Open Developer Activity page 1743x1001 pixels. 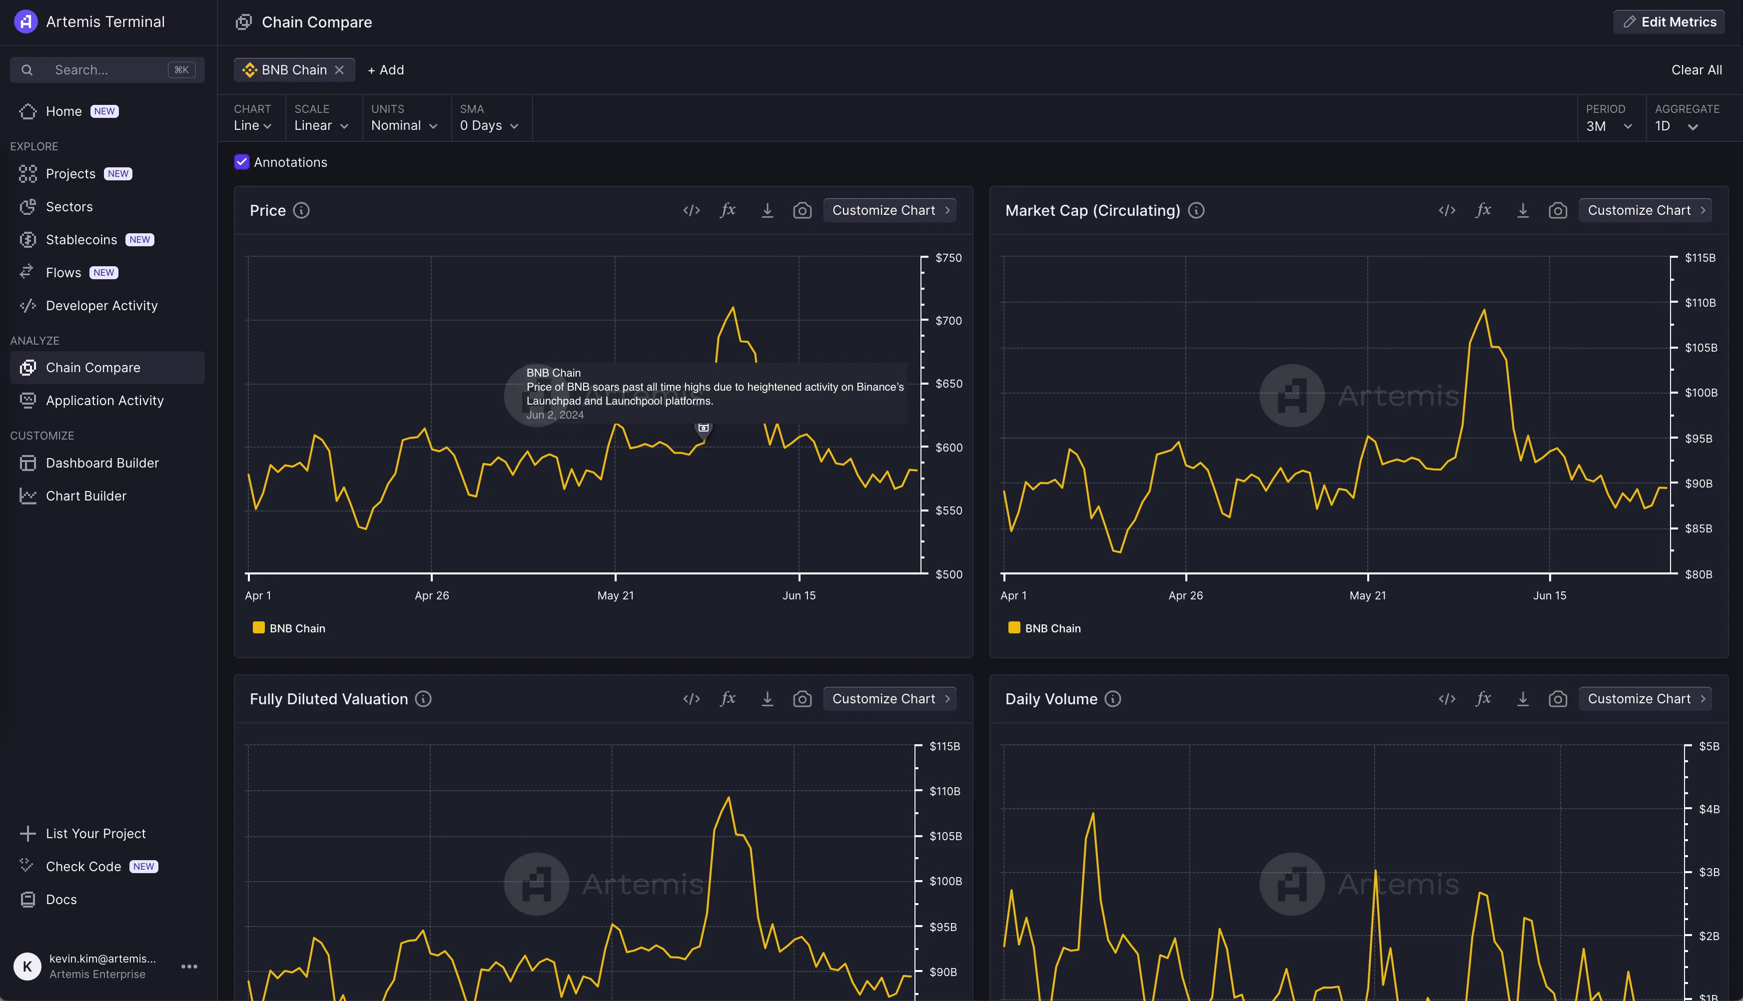pos(107,306)
